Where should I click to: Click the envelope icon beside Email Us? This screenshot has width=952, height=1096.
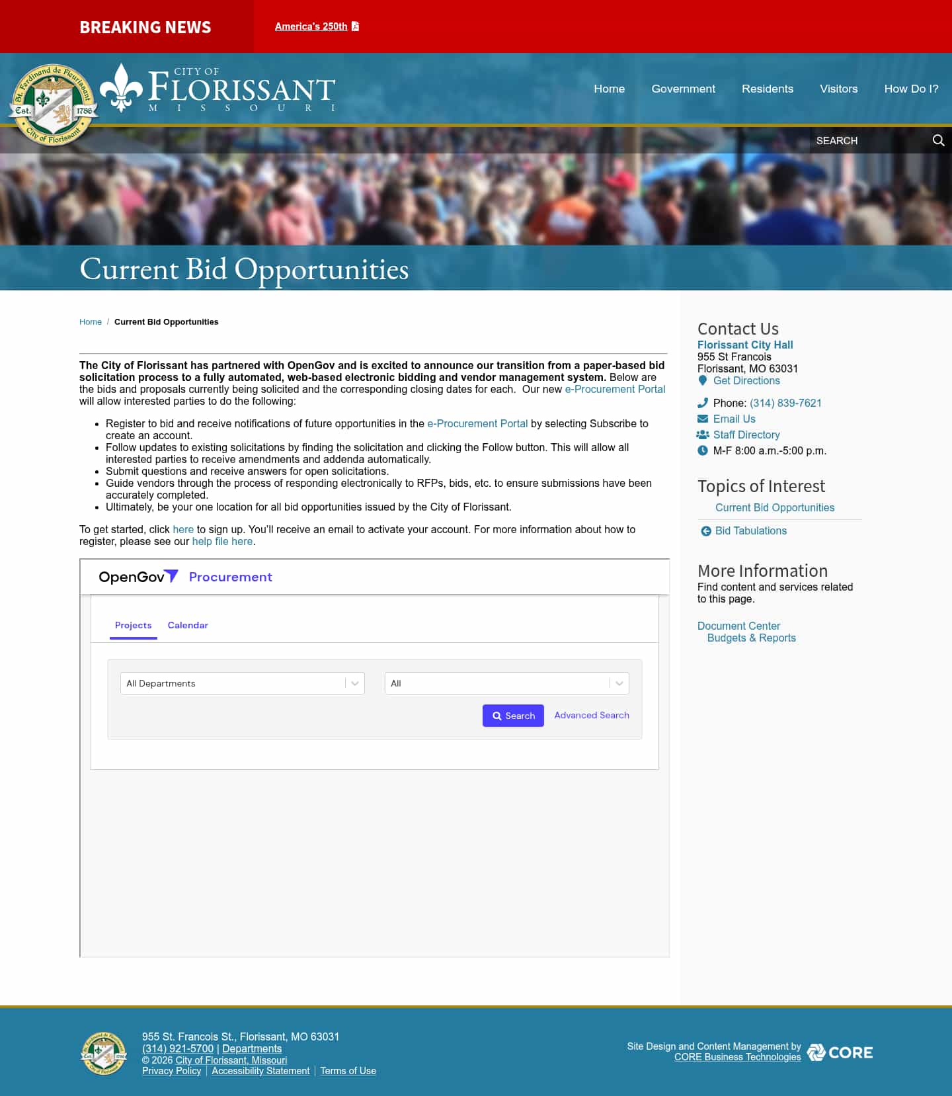click(x=703, y=419)
